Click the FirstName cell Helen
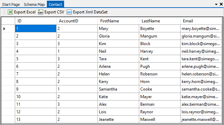Screen dimensions: 224x125 118,74
